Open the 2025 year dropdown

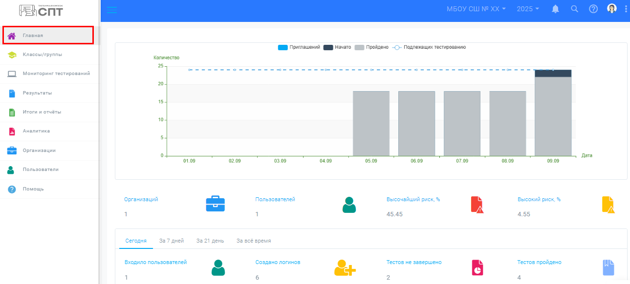pos(528,9)
